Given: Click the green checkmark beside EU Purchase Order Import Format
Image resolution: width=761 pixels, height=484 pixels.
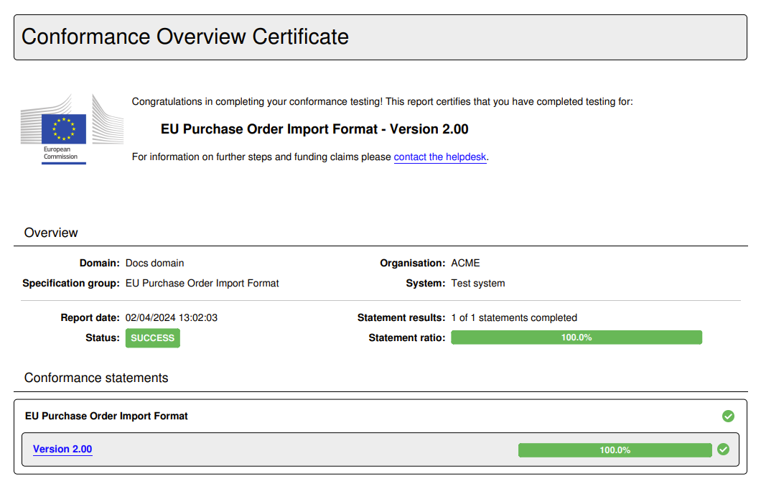Looking at the screenshot, I should (728, 416).
